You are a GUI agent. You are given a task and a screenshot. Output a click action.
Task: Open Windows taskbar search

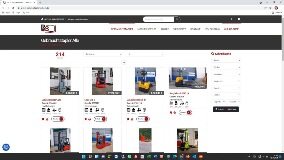point(90,157)
